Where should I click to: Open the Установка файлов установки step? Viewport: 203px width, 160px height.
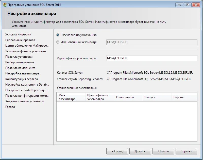(x=26, y=51)
